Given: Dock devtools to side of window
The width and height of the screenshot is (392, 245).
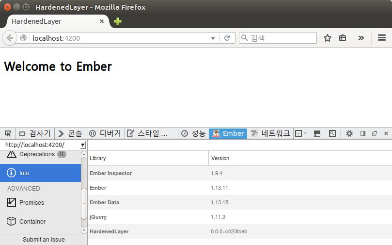Looking at the screenshot, I should (x=362, y=133).
